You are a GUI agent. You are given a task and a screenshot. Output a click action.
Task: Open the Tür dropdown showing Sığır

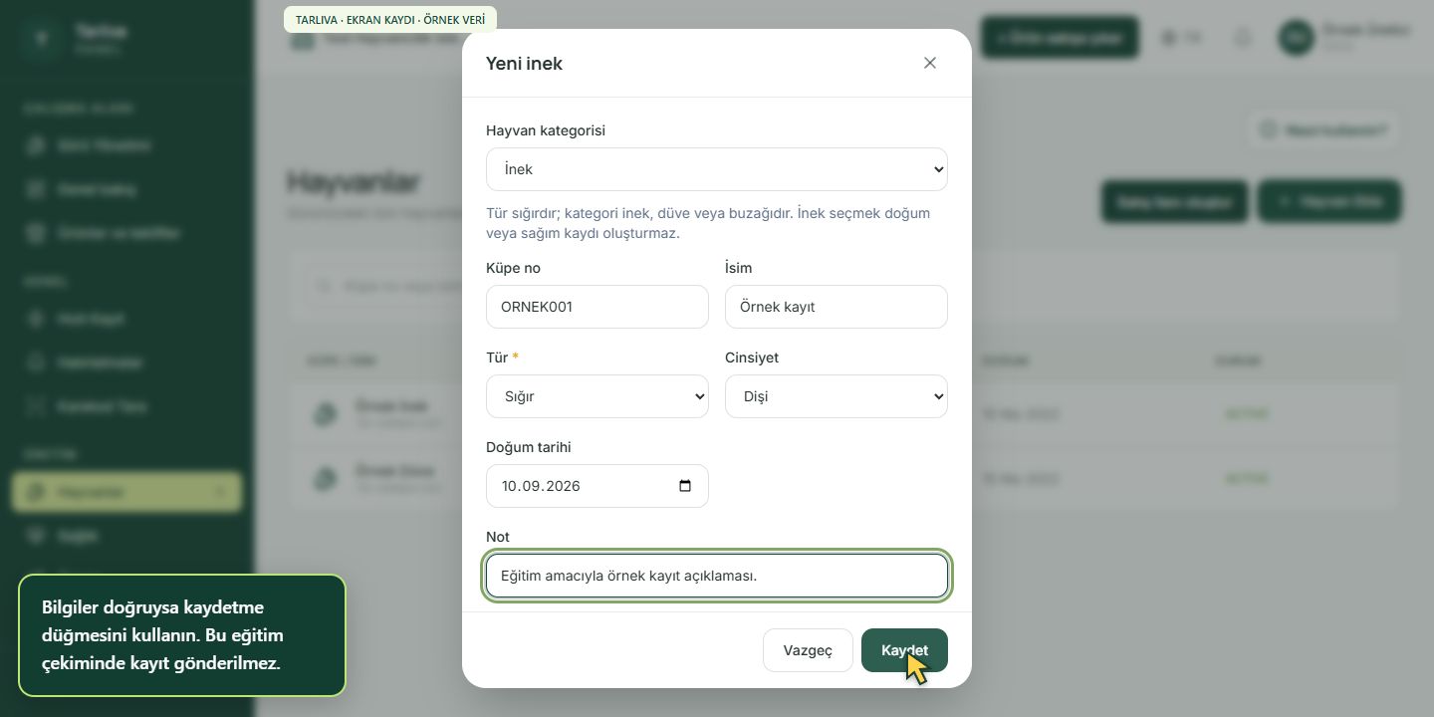(597, 396)
